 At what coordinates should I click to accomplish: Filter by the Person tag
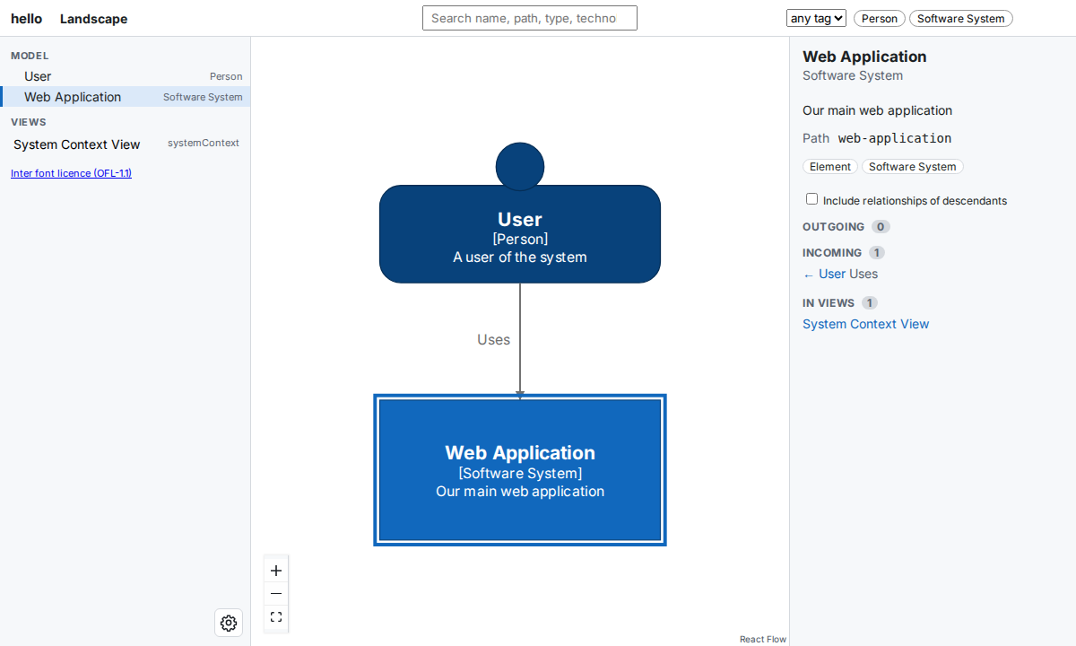(880, 18)
